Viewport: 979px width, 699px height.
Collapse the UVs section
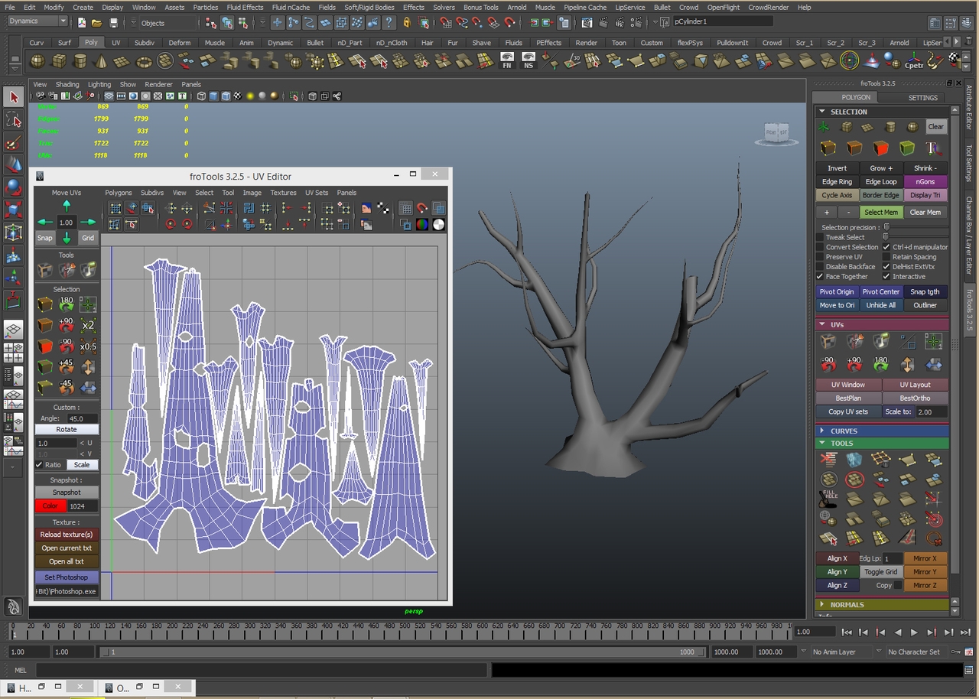point(822,324)
